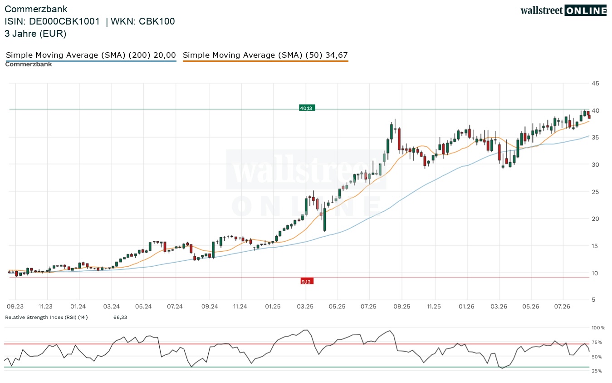This screenshot has width=612, height=383.
Task: Click the 01.26 date axis label
Action: pyautogui.click(x=466, y=307)
